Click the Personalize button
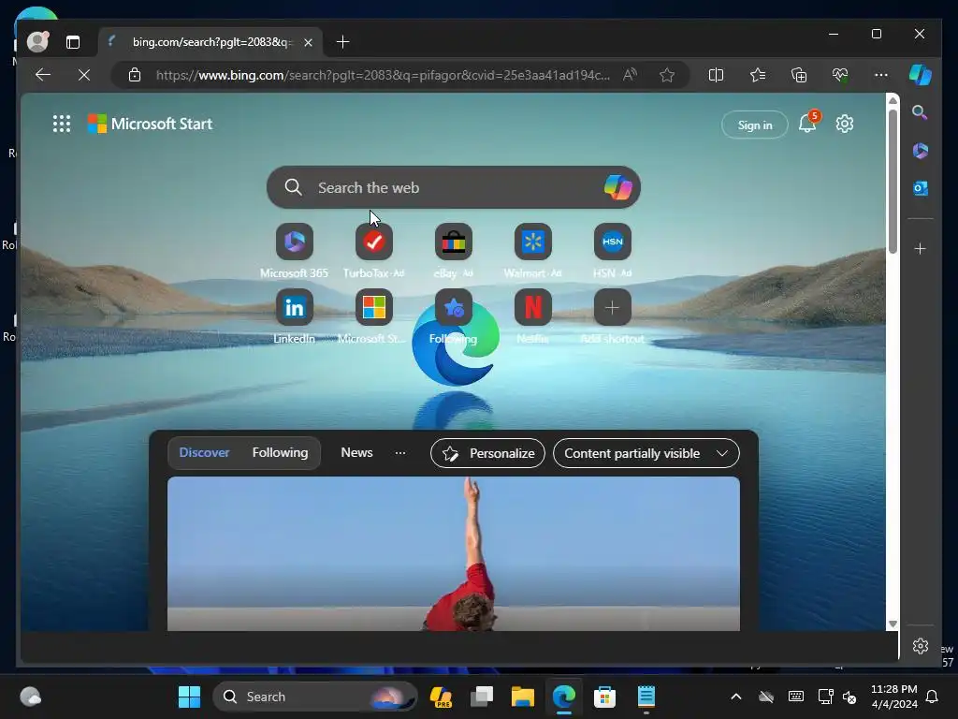958x719 pixels. coord(487,453)
